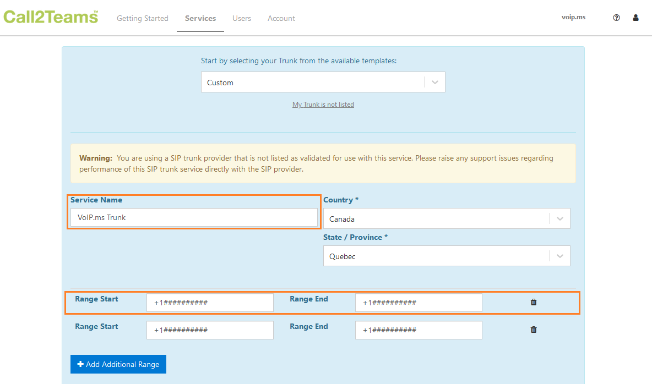The height and width of the screenshot is (384, 652).
Task: Switch to the Users tab
Action: (x=242, y=18)
